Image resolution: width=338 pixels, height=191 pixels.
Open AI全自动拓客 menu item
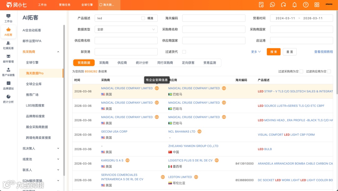(32, 30)
